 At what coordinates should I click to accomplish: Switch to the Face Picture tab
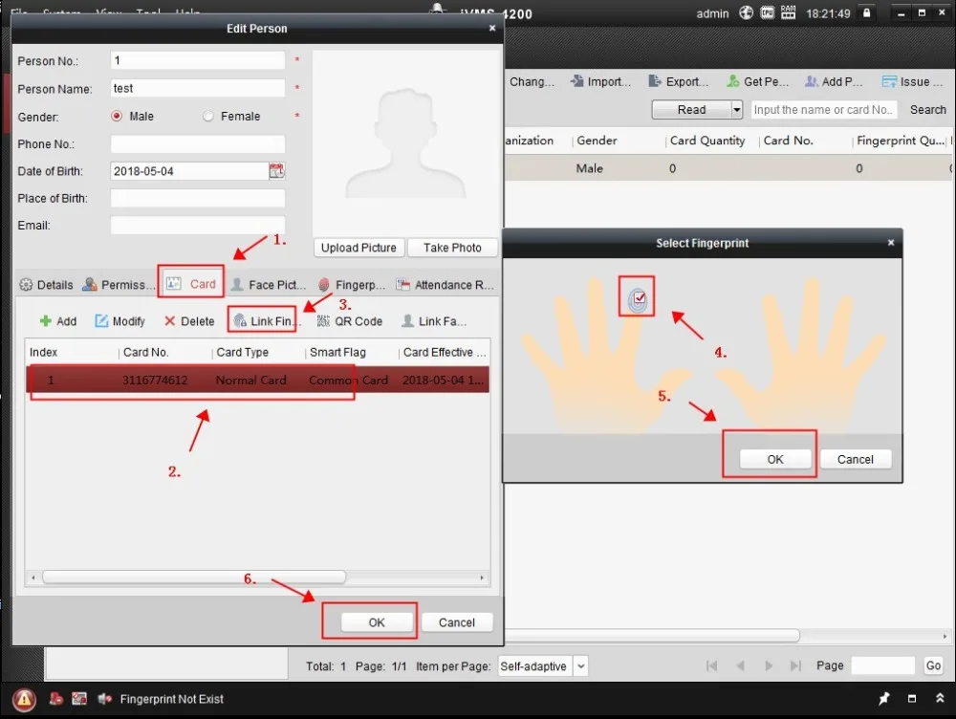(x=269, y=285)
